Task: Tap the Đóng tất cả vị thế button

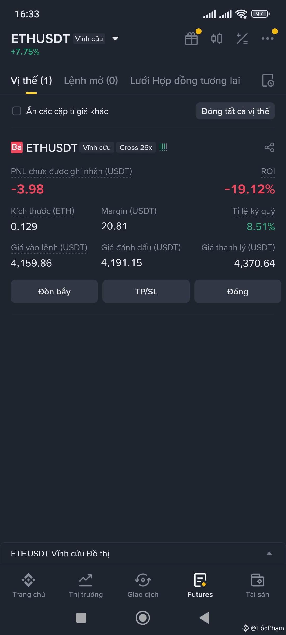Action: tap(235, 111)
